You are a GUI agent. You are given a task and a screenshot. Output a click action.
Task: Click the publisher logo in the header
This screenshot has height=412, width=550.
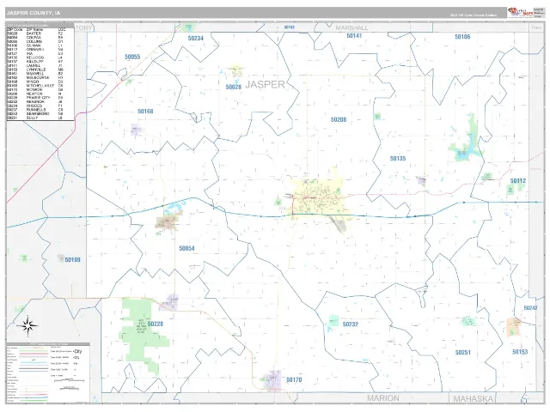point(521,12)
